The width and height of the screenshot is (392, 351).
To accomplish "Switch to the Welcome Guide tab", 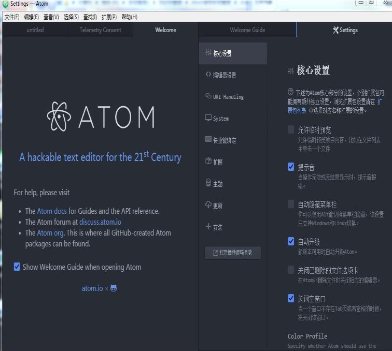I will point(247,30).
